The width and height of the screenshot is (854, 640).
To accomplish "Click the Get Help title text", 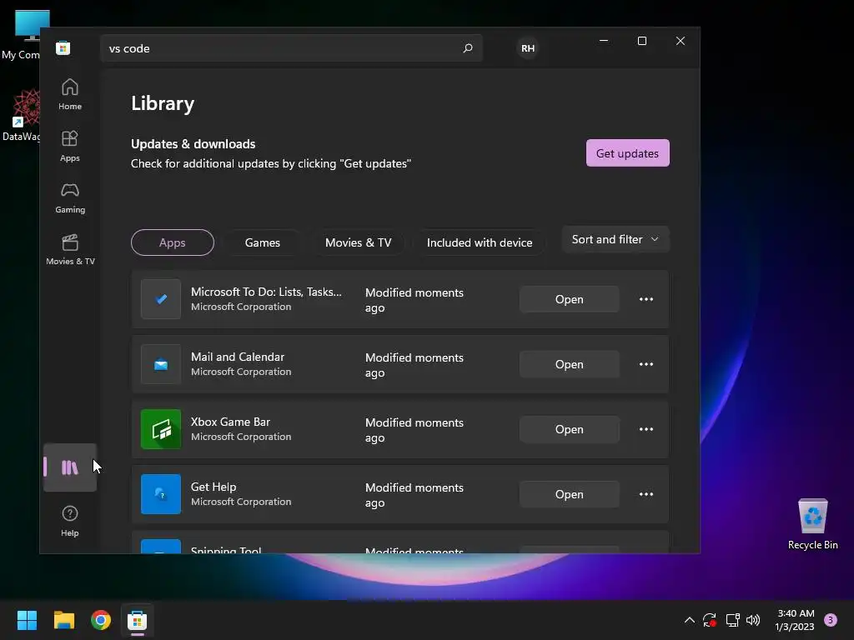I will [x=213, y=487].
